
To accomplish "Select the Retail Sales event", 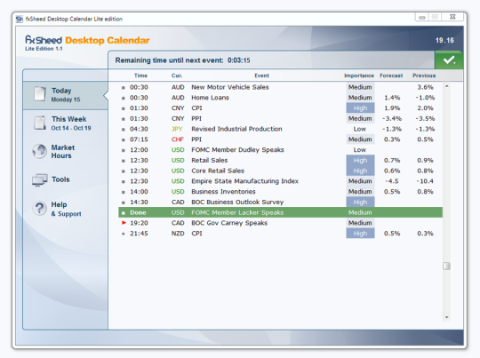I will (280, 160).
